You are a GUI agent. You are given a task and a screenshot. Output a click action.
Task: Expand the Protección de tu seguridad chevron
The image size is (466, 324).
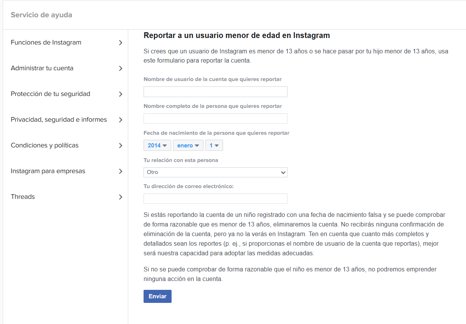(121, 94)
